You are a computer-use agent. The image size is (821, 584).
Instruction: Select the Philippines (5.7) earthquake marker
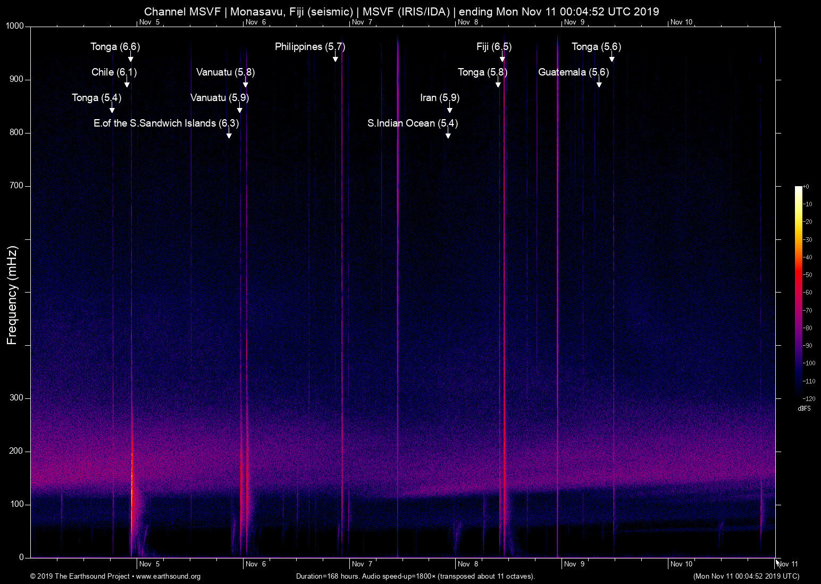310,47
